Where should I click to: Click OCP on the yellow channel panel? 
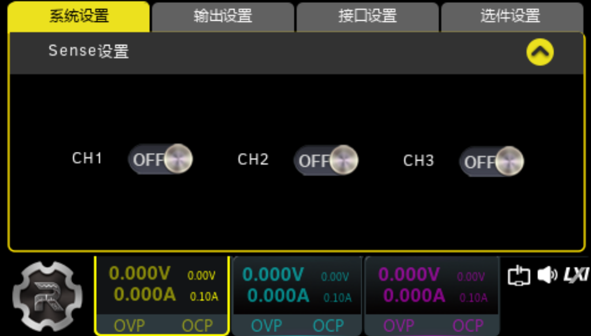point(197,326)
